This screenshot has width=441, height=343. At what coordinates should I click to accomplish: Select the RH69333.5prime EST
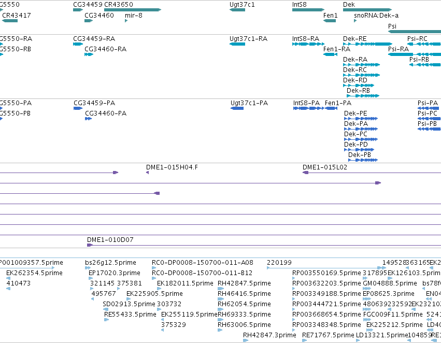[x=221, y=320]
